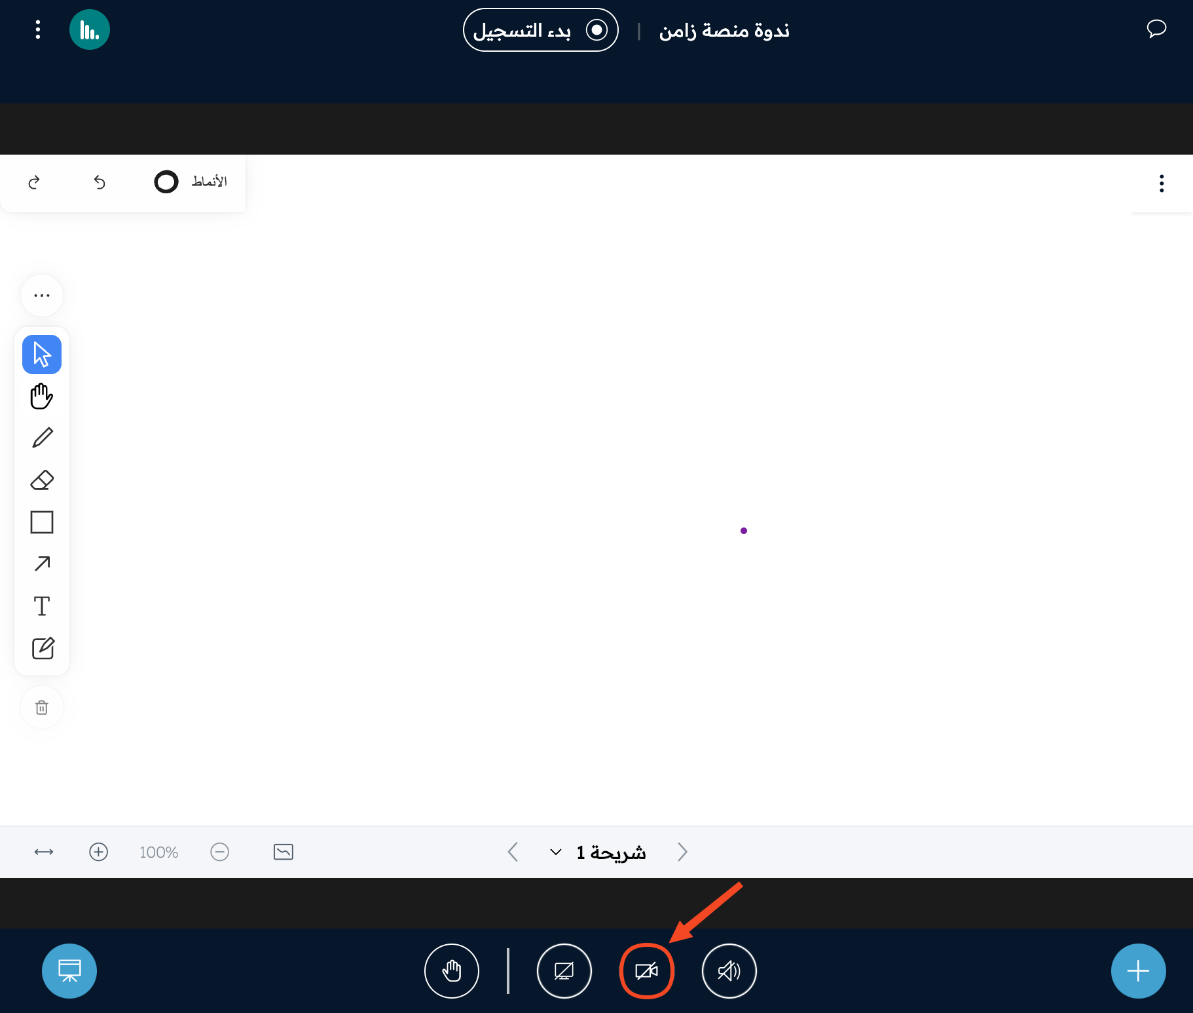1193x1013 pixels.
Task: Go to the next slide with the right chevron
Action: click(682, 852)
